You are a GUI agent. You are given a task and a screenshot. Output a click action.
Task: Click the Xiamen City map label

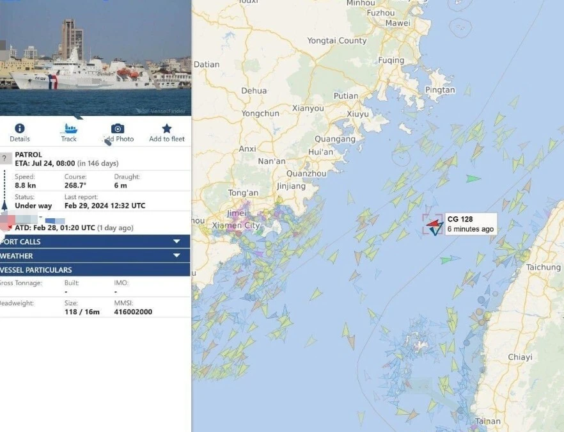coord(236,225)
